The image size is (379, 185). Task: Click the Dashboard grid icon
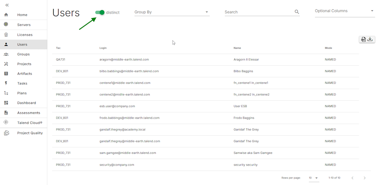point(6,103)
